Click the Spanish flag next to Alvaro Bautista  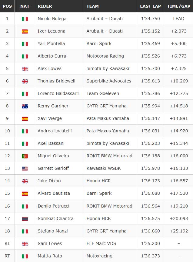click(x=25, y=194)
